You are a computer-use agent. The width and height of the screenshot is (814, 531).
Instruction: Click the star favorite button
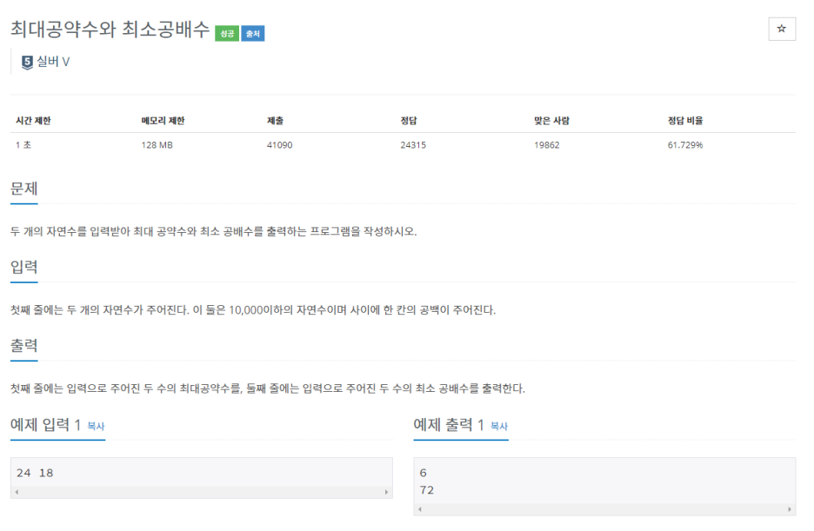click(x=781, y=29)
